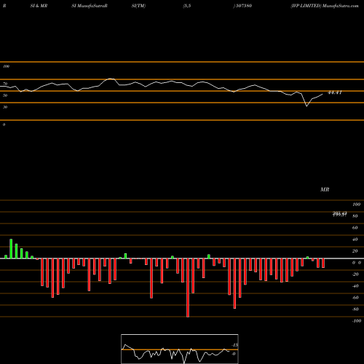This screenshot has width=364, height=364.
Task: Select the longest red bar reaching -100
Action: [x=188, y=288]
